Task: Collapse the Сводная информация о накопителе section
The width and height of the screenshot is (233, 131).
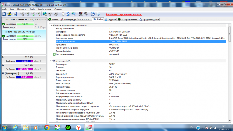Action: pos(51,25)
